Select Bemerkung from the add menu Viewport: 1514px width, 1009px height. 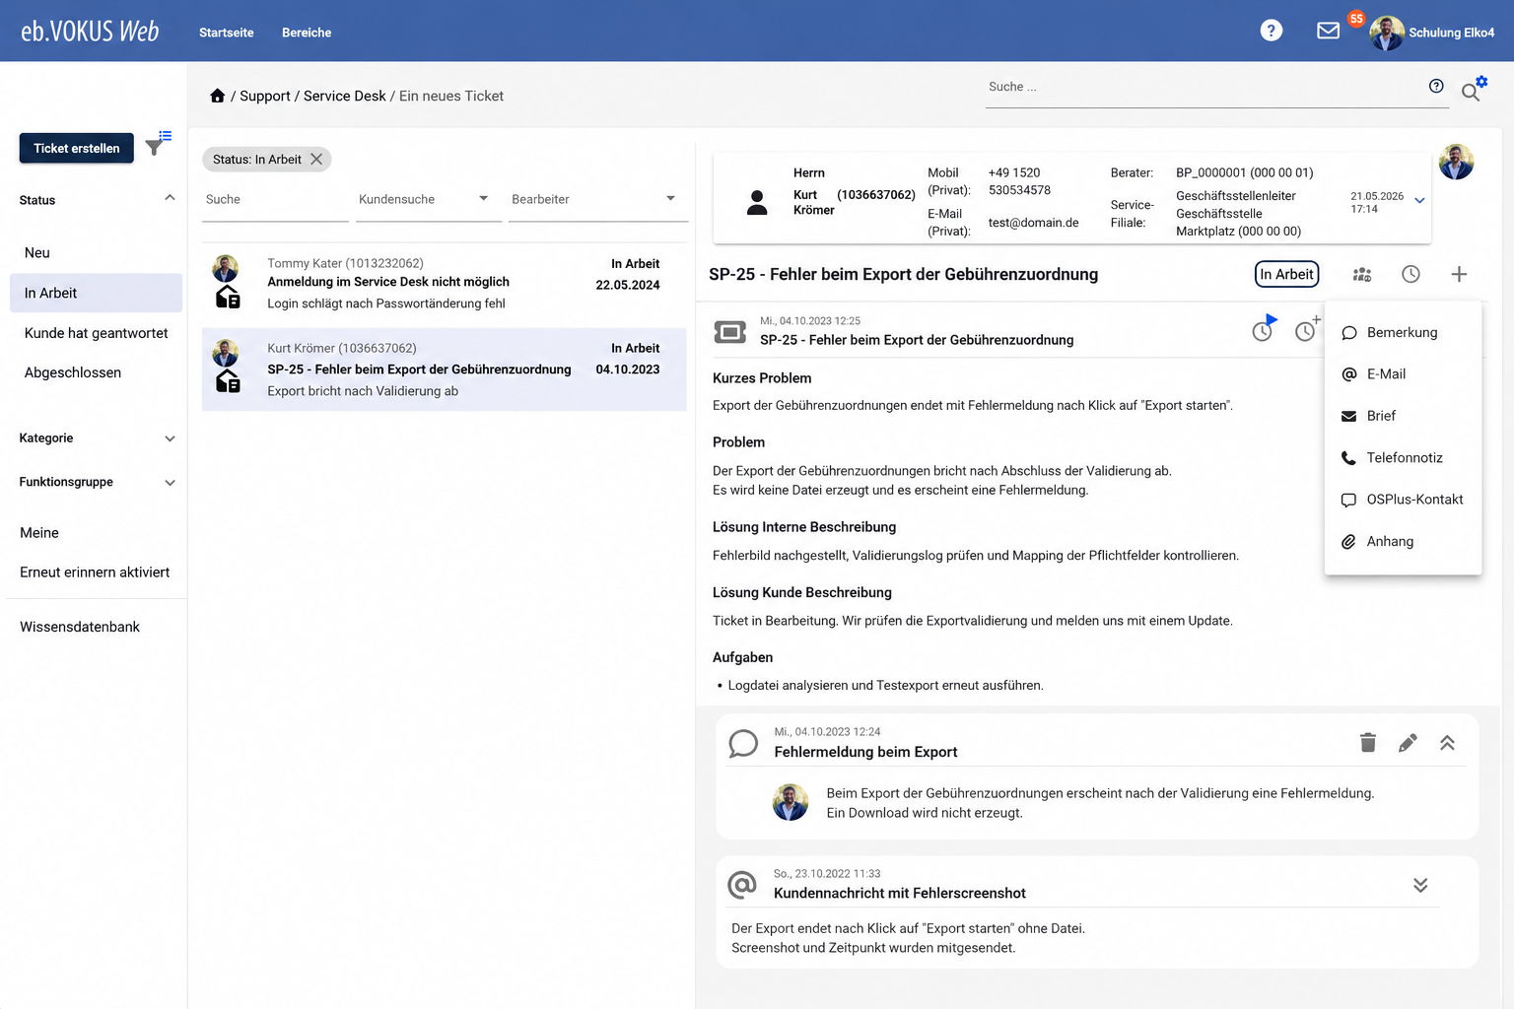point(1403,332)
